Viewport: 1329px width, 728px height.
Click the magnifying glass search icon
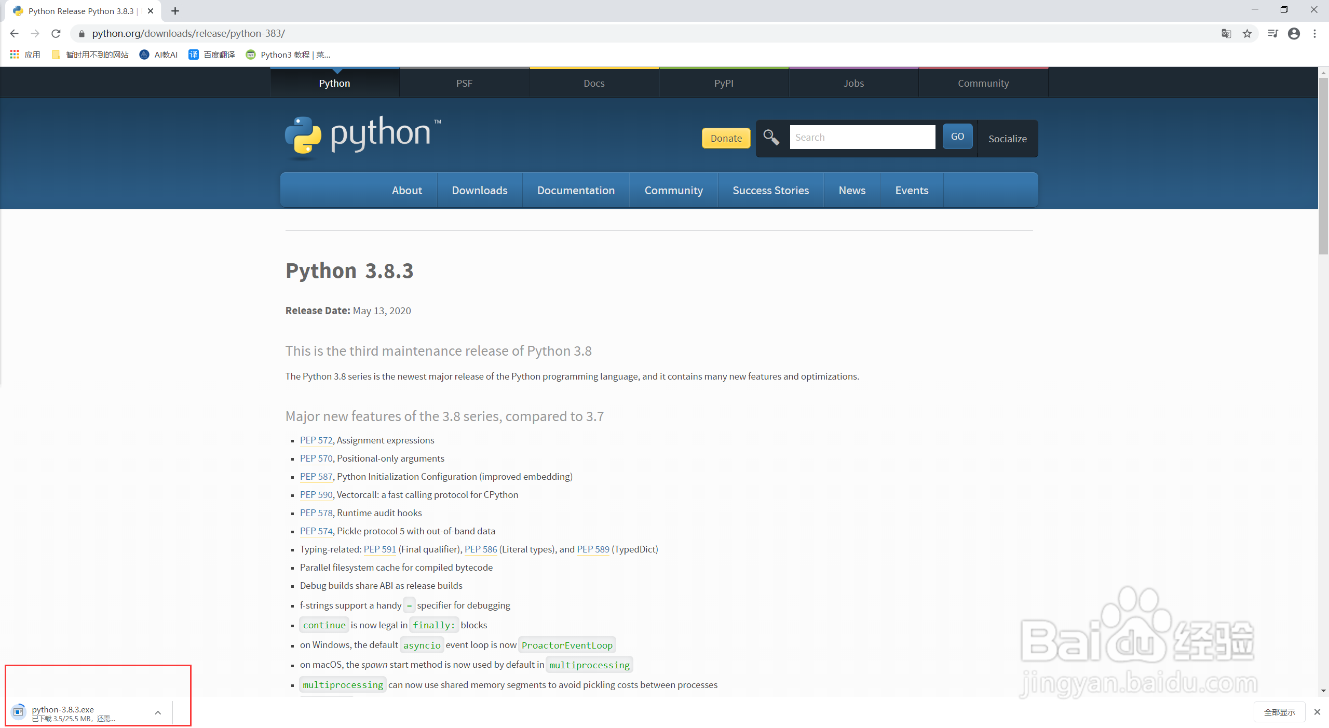click(x=771, y=138)
